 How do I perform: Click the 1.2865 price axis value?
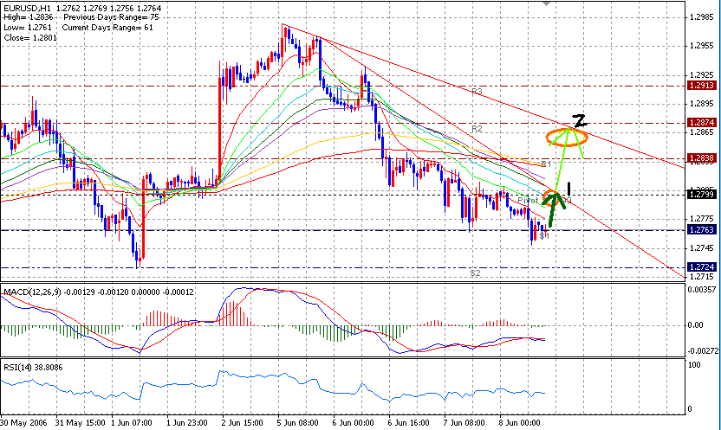(x=702, y=132)
